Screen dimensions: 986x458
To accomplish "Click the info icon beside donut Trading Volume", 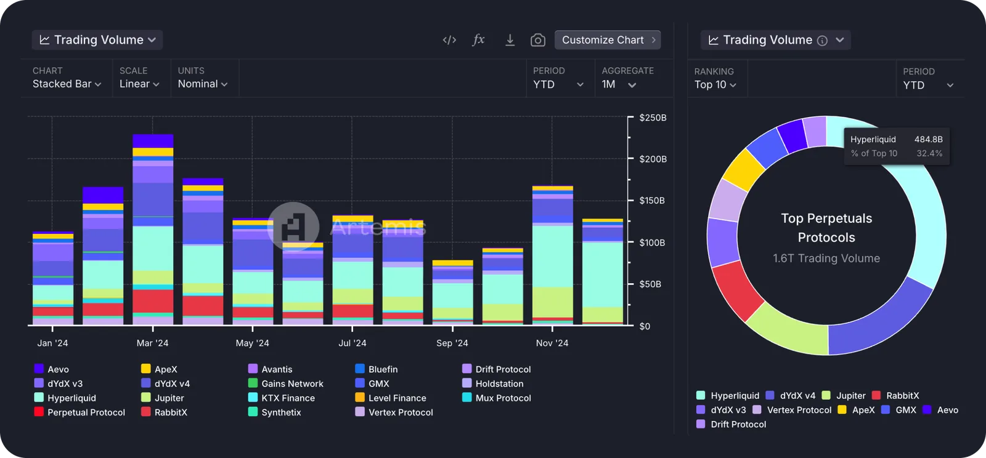I will [x=822, y=41].
